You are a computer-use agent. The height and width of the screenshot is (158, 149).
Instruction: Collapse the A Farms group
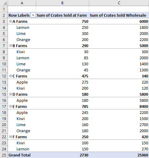pos(10,21)
